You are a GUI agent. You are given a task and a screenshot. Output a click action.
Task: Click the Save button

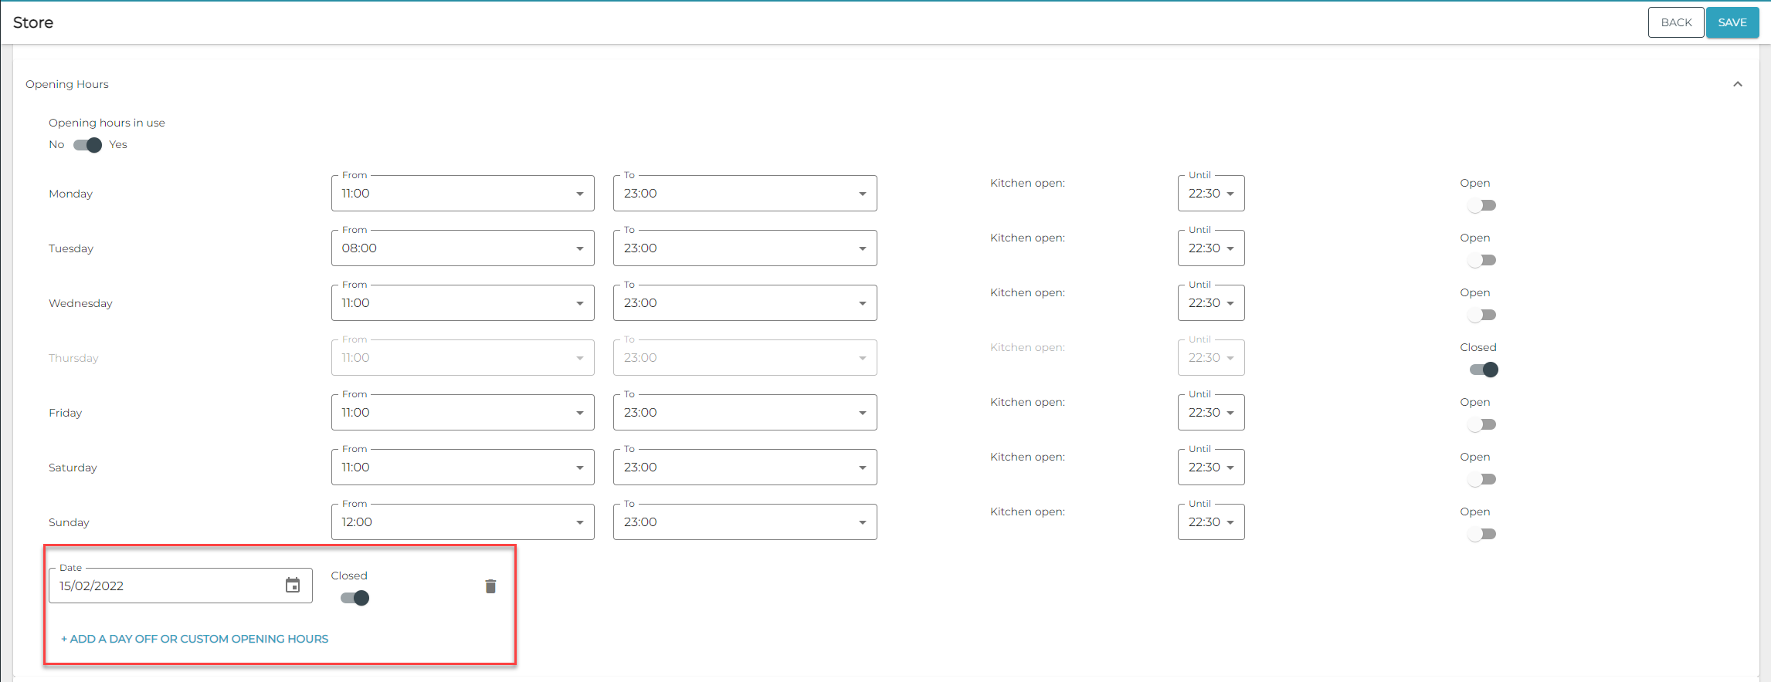coord(1732,22)
